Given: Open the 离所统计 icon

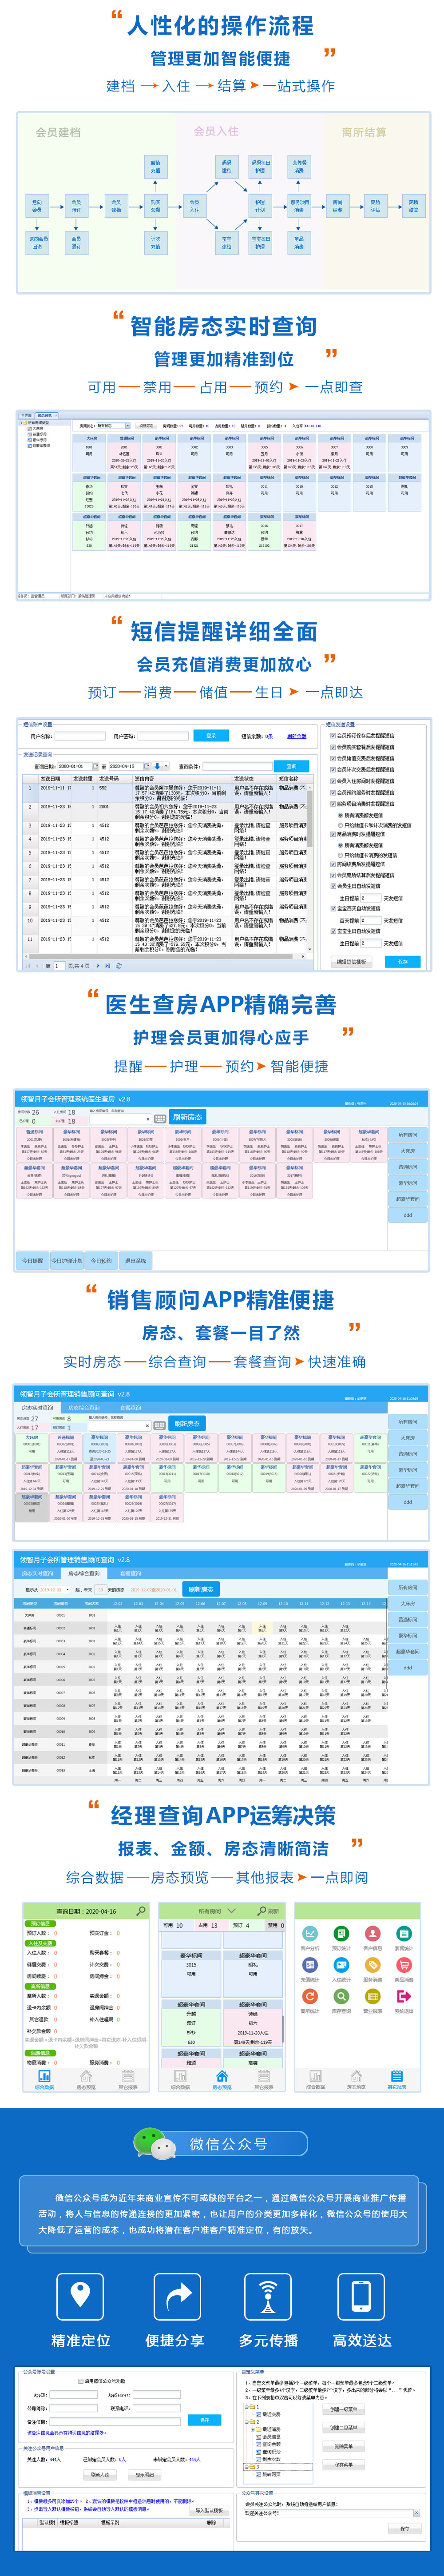Looking at the screenshot, I should 310,1997.
